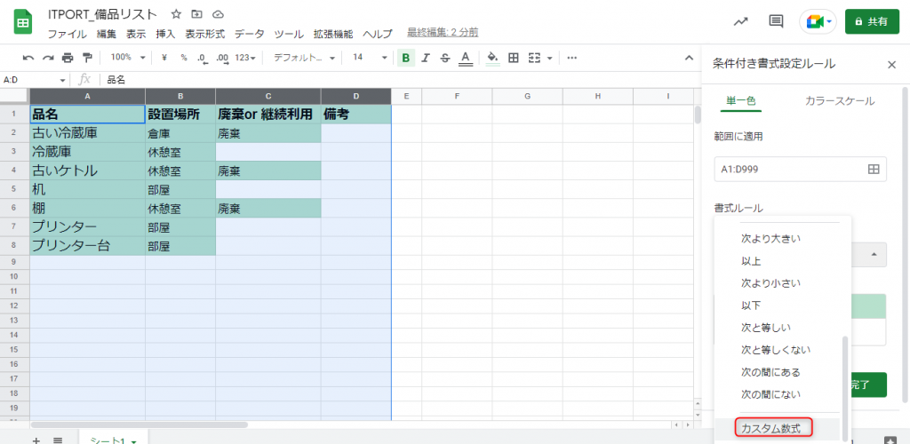This screenshot has width=910, height=444.
Task: Open the 挿入 menu
Action: click(165, 34)
